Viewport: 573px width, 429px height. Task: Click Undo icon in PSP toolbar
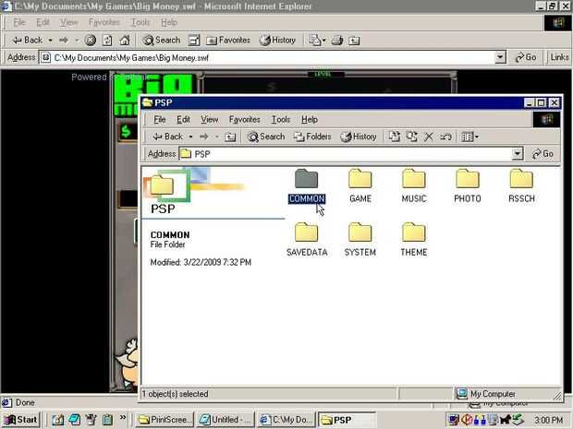(x=445, y=137)
